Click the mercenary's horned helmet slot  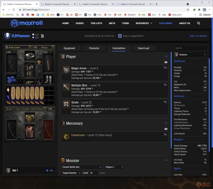30,118
